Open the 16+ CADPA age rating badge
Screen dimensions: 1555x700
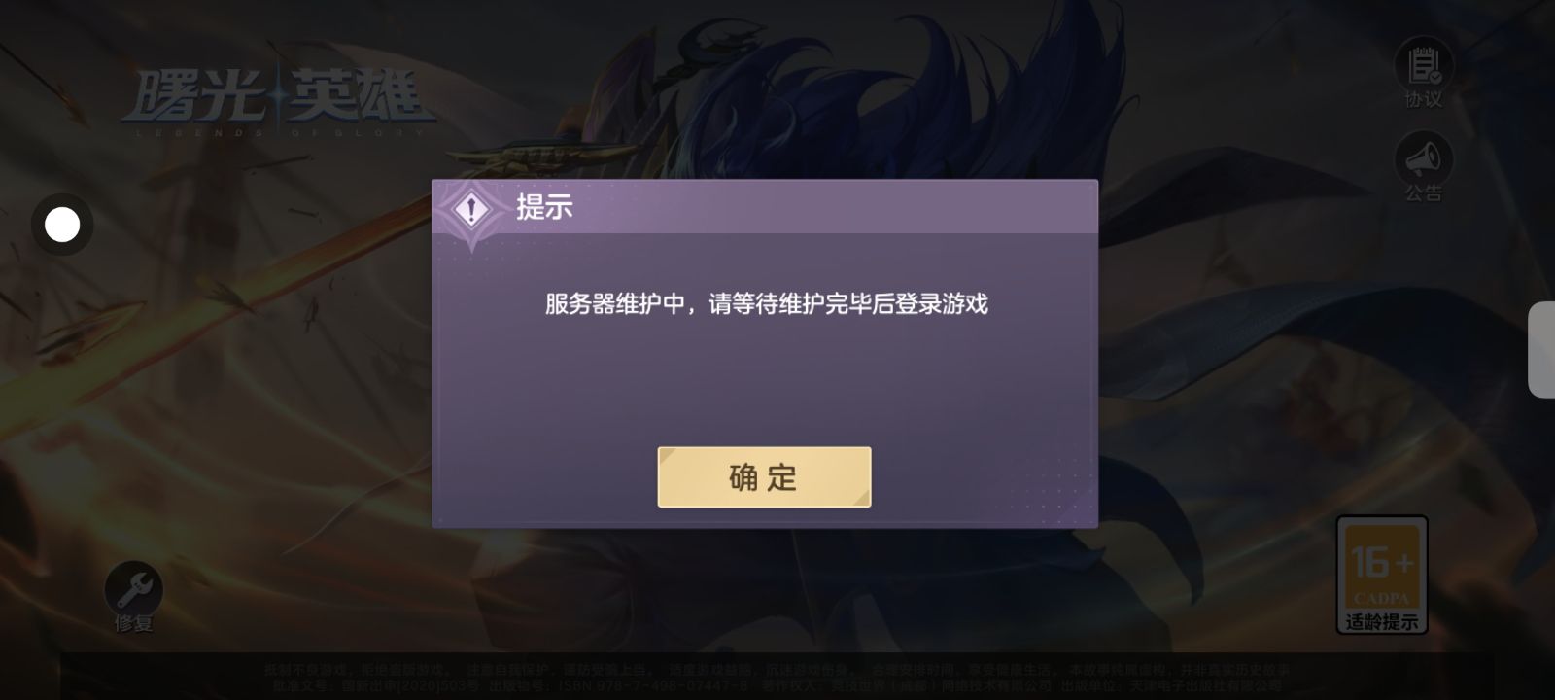coord(1382,574)
